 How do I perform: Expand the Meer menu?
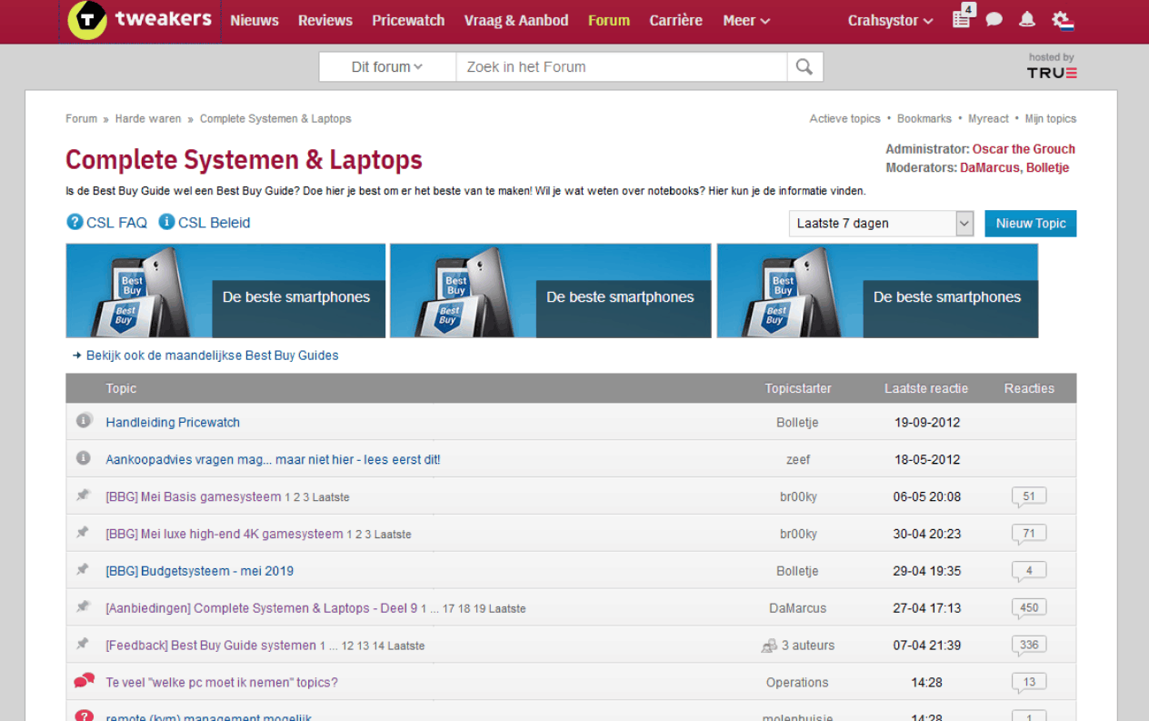(746, 20)
